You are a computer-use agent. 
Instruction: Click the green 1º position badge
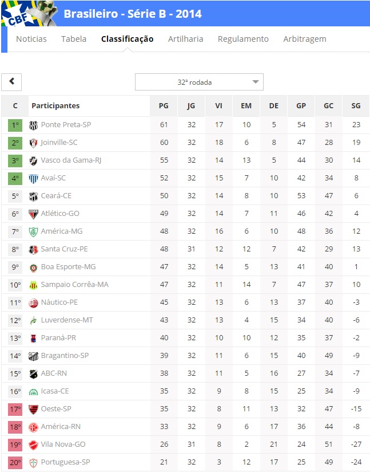point(15,125)
